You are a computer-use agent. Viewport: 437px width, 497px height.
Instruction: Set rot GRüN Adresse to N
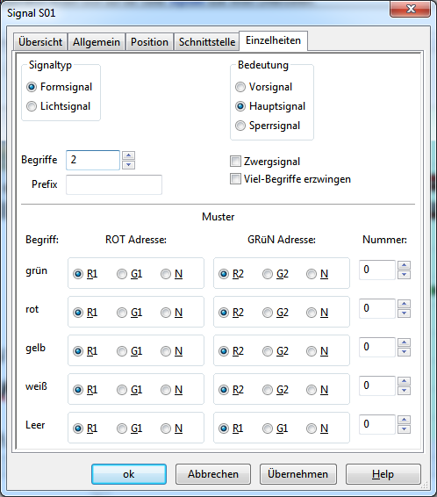(x=318, y=313)
